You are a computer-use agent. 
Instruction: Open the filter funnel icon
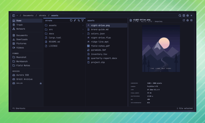click(x=83, y=20)
